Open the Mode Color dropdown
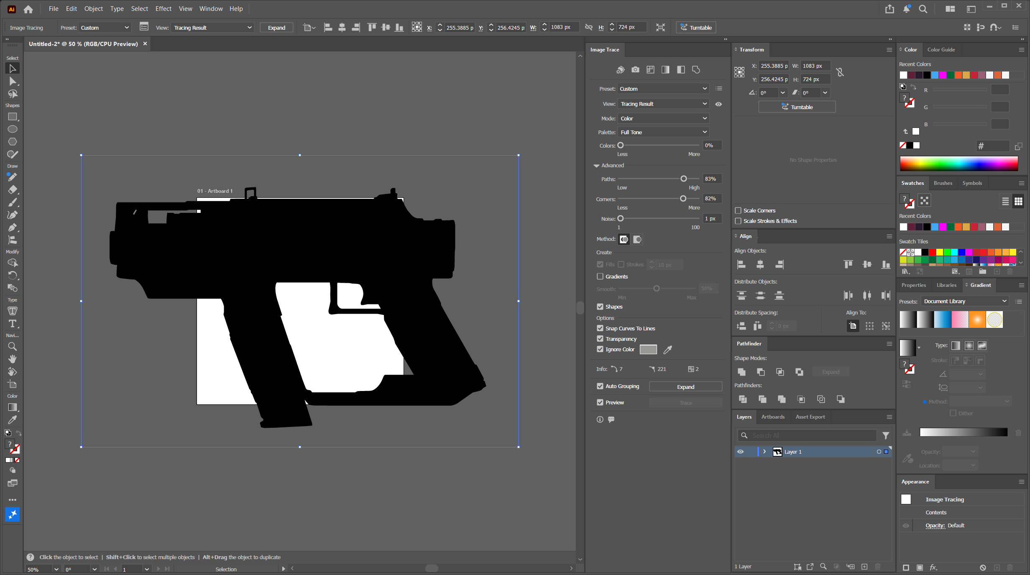This screenshot has height=575, width=1030. (663, 118)
